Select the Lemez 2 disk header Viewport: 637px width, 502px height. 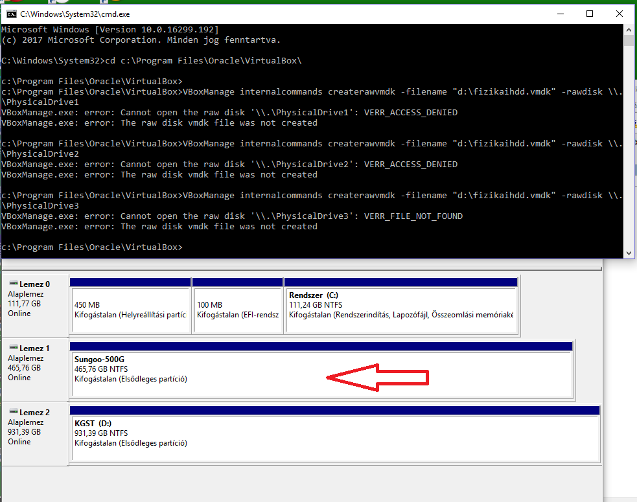click(x=36, y=434)
